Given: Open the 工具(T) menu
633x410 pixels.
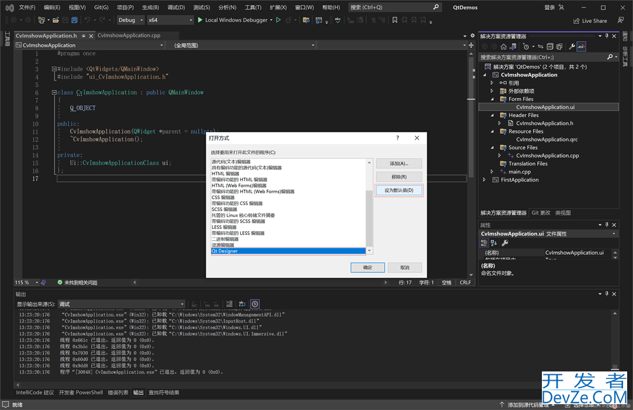Looking at the screenshot, I should tap(253, 7).
